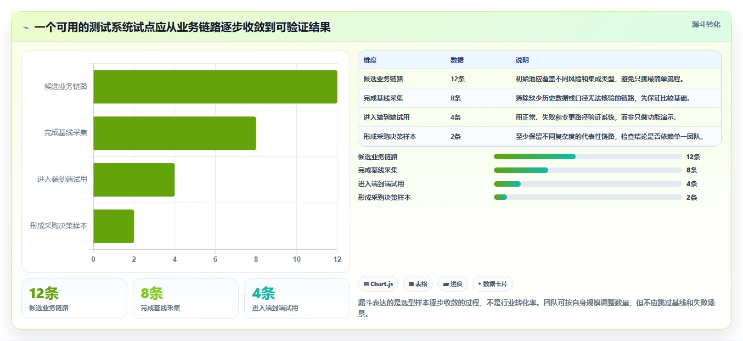Click the 12条 value in the table
Viewport: 743px width, 341px height.
[x=458, y=79]
